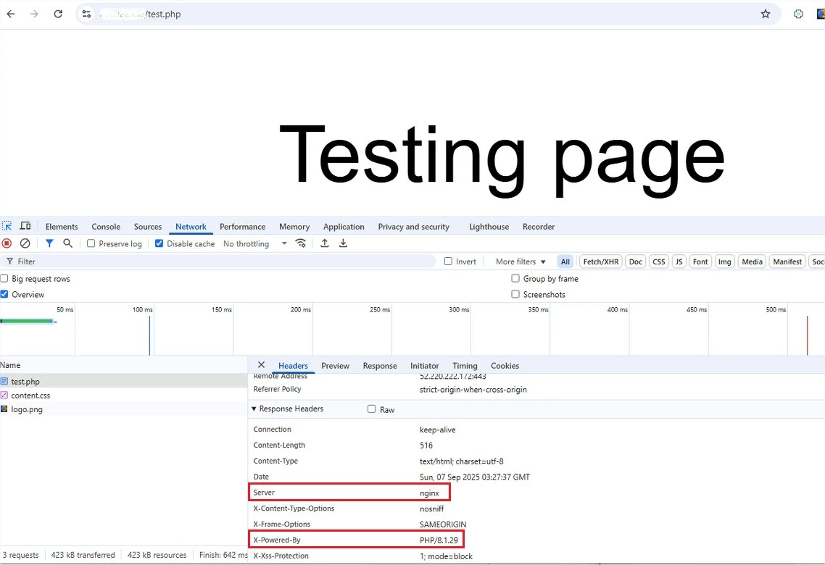Reload the test.php page
Viewport: 825px width, 565px height.
[58, 14]
